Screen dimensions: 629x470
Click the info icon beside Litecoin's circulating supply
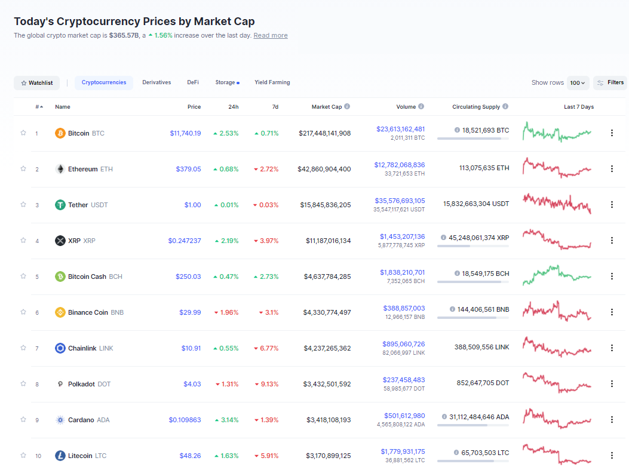456,452
